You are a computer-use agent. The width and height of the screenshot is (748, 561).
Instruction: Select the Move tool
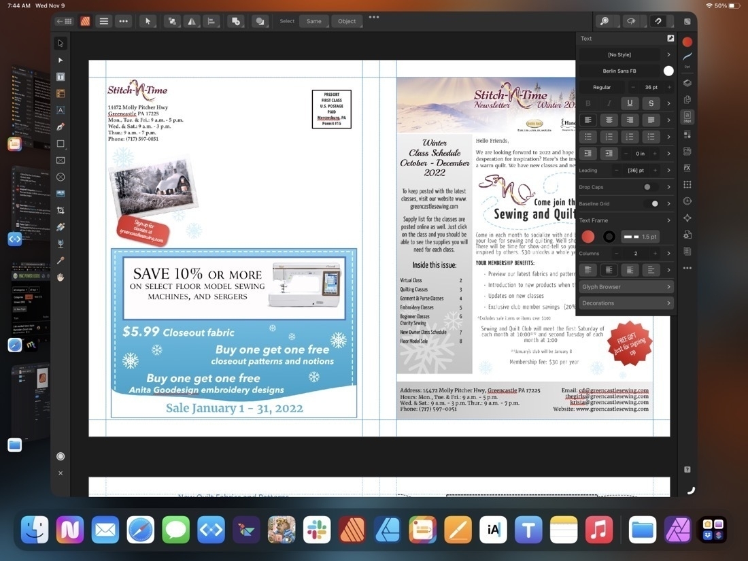coord(60,43)
